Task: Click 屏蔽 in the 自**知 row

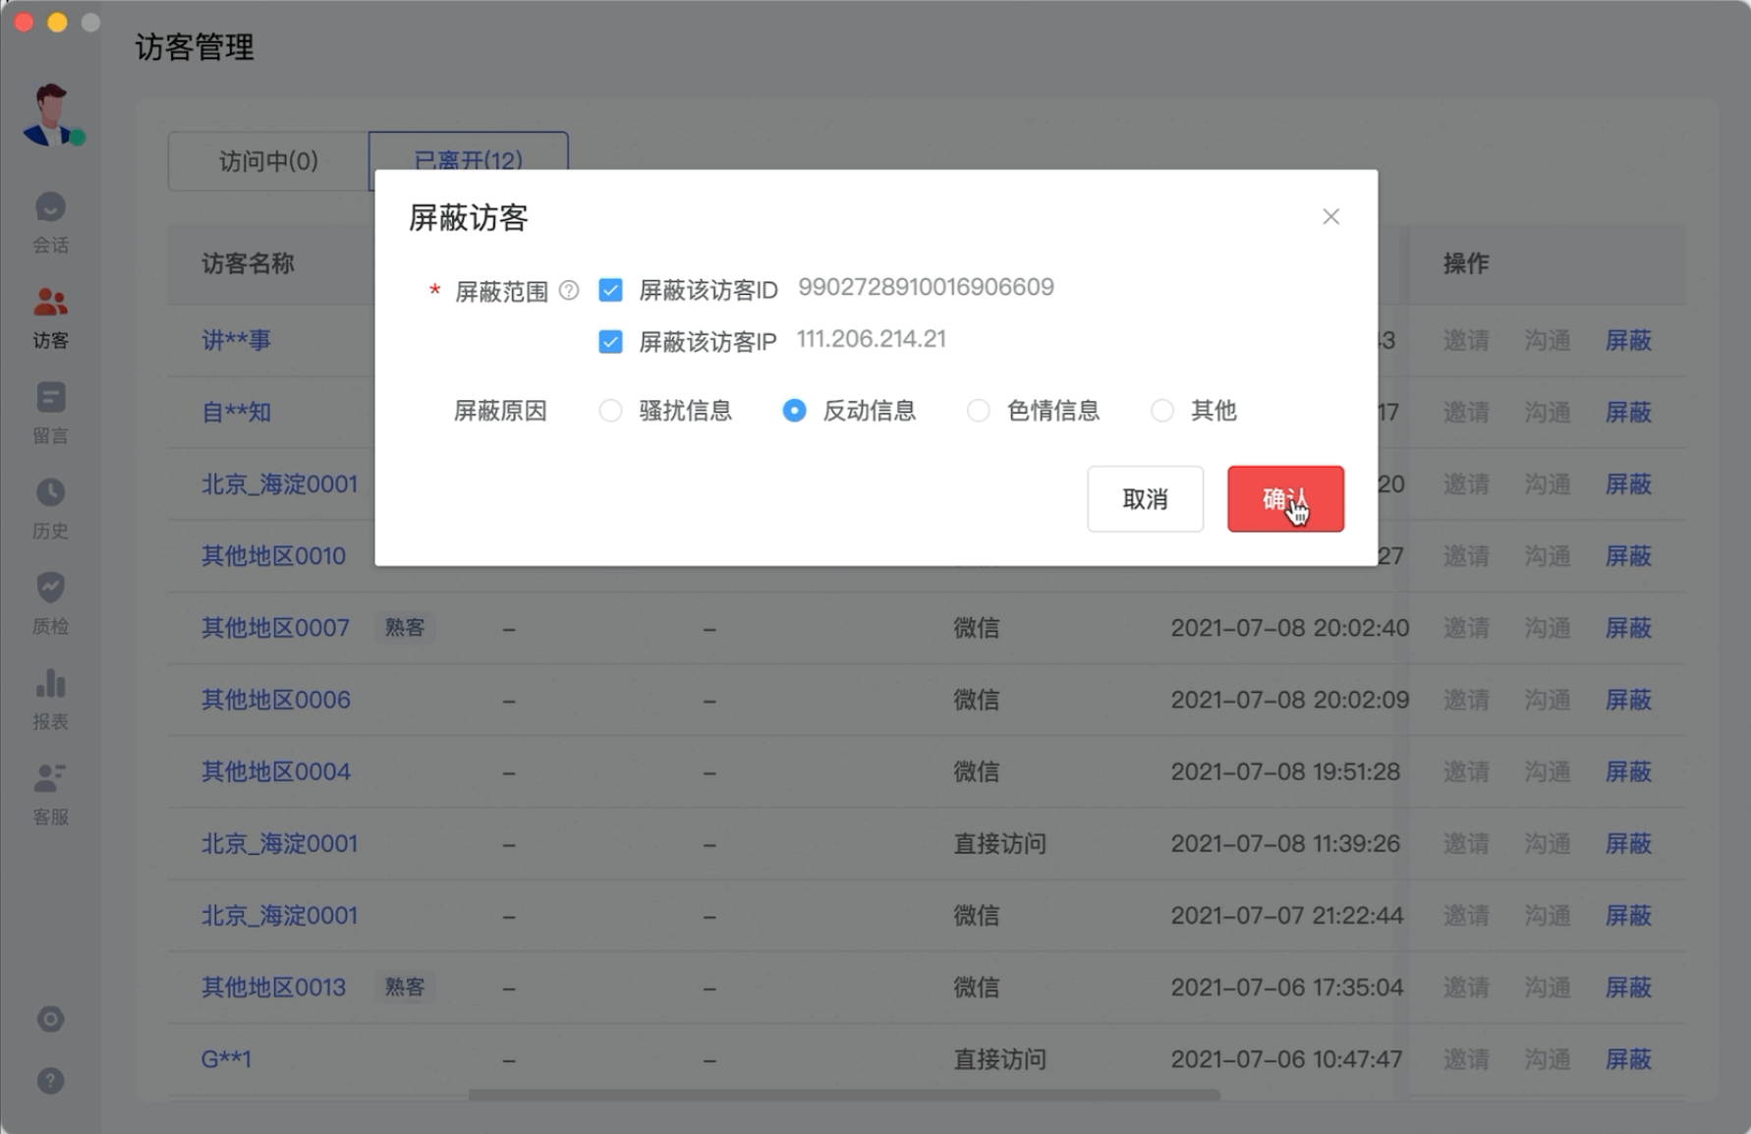Action: 1628,412
